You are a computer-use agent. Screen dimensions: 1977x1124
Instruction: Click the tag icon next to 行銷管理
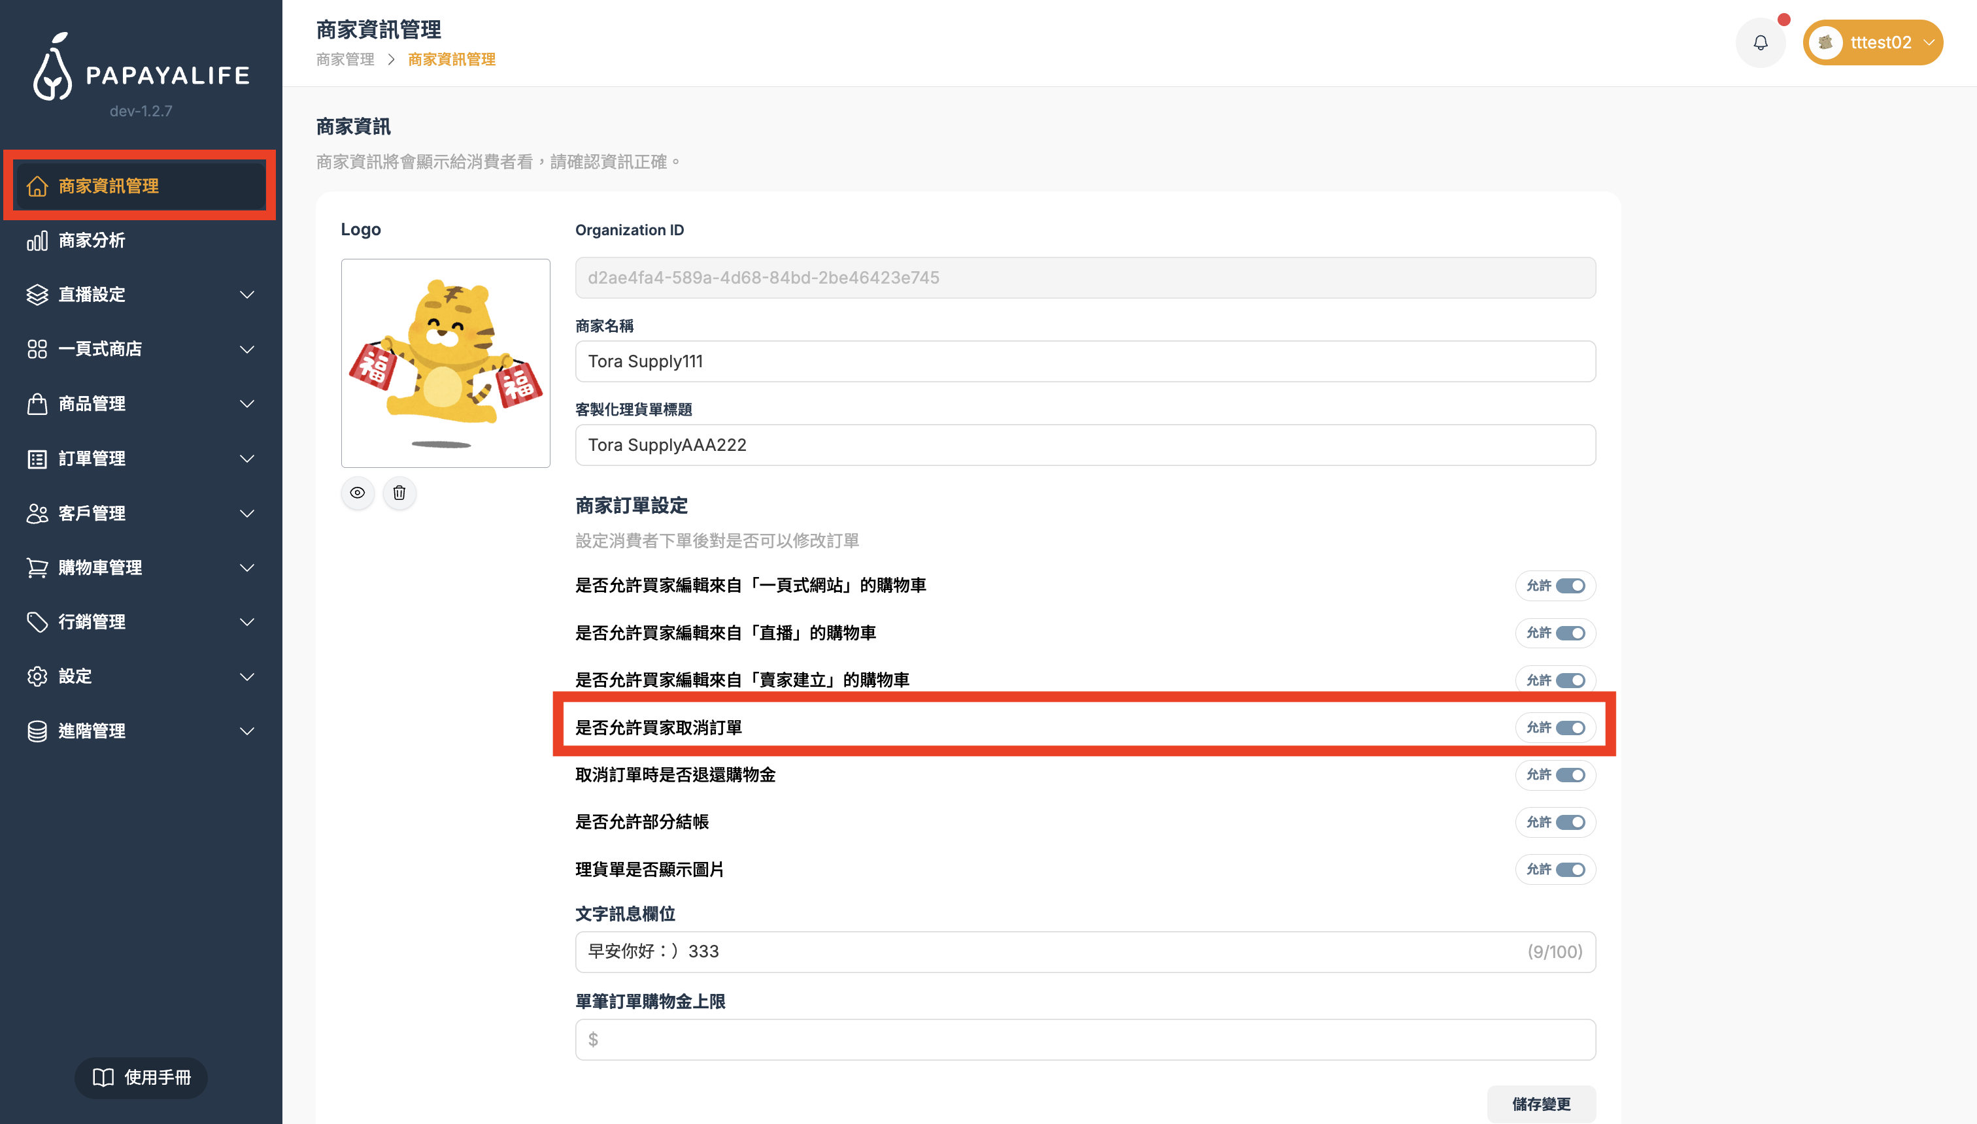[37, 621]
